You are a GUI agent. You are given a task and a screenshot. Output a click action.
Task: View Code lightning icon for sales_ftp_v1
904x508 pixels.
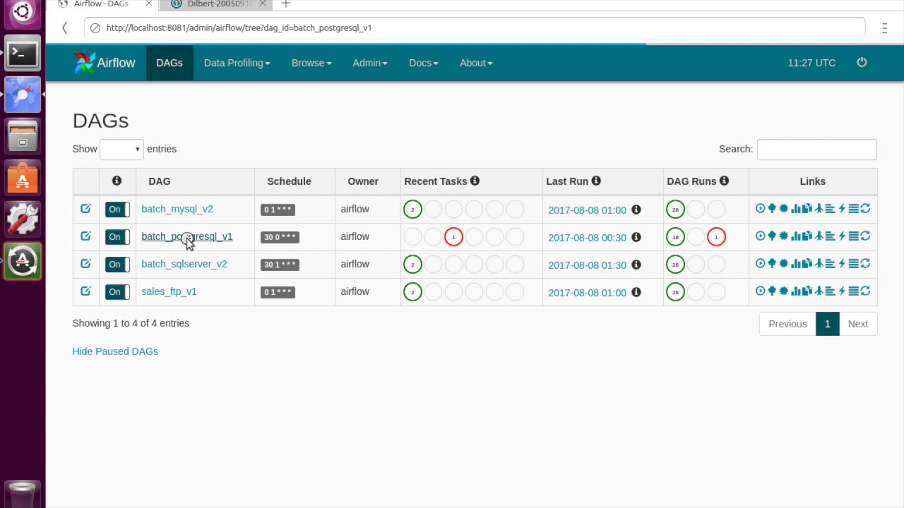click(x=842, y=291)
